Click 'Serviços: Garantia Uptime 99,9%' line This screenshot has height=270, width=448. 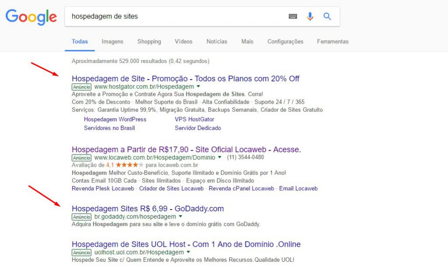click(197, 110)
